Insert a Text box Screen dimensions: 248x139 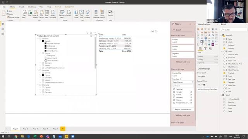click(82, 14)
